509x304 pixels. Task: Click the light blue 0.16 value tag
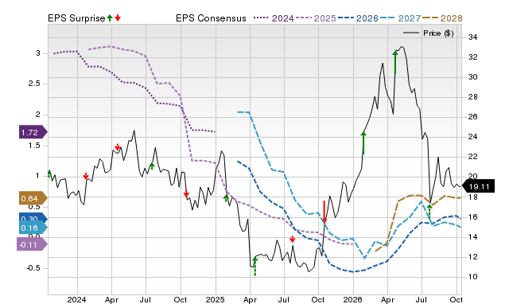(x=33, y=228)
